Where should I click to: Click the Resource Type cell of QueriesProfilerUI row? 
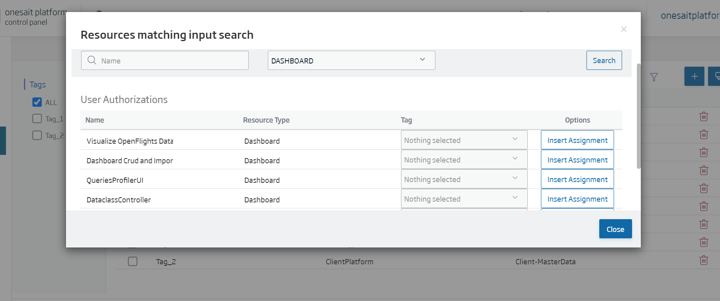coord(262,180)
